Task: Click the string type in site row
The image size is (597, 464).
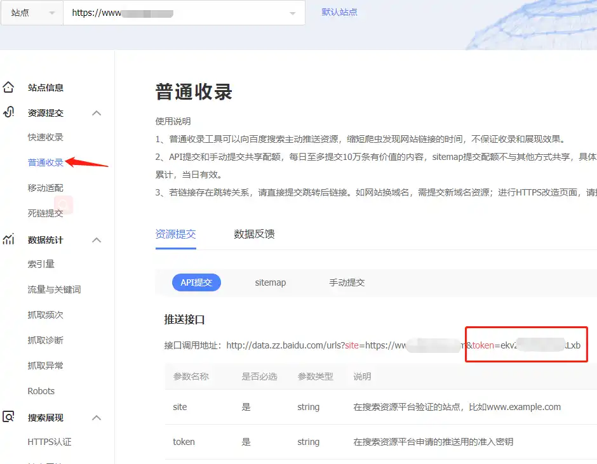Action: coord(309,407)
